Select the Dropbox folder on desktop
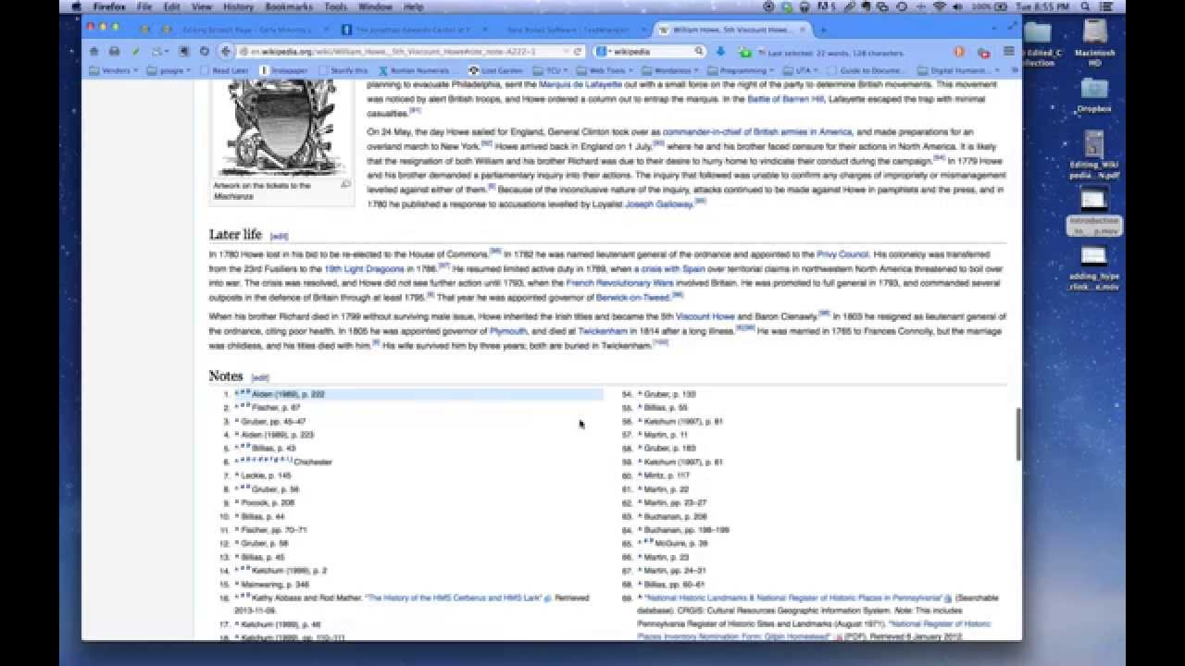 [1094, 95]
